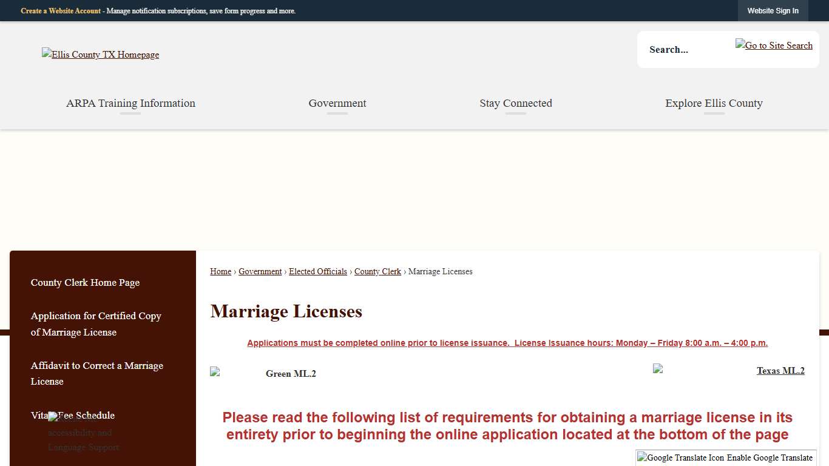The width and height of the screenshot is (829, 466).
Task: Open Affidavit to Correct a Marriage License
Action: [97, 373]
